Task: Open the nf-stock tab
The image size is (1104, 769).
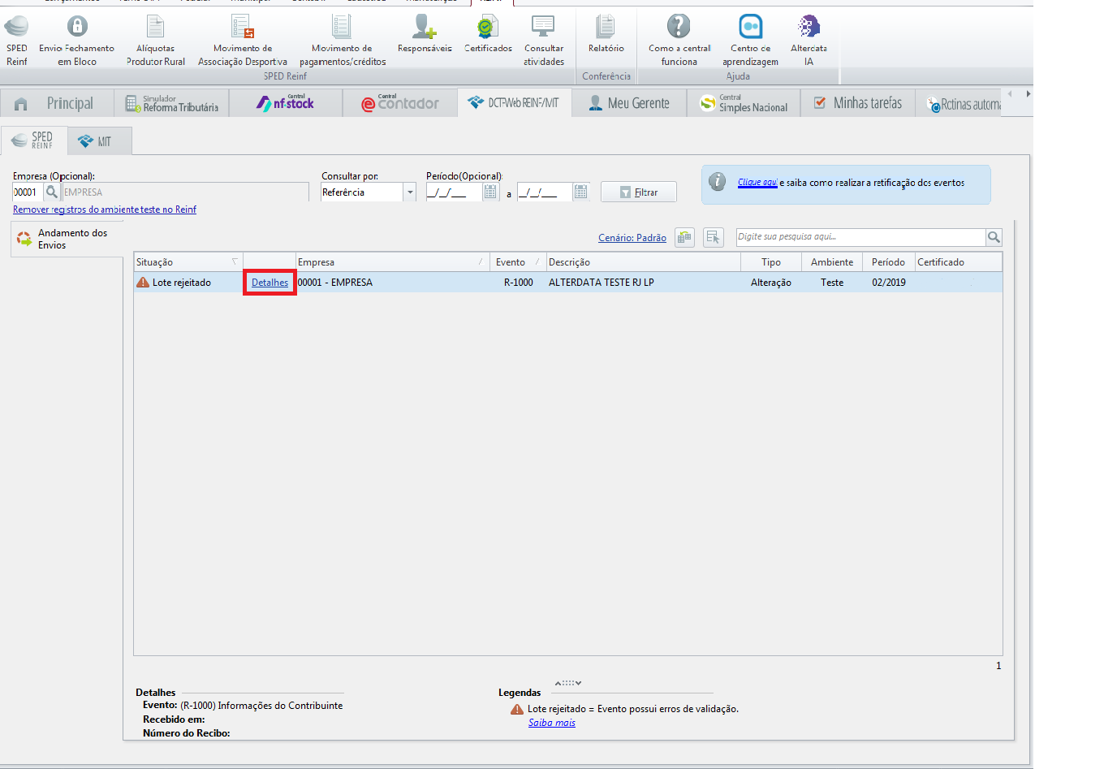Action: click(x=286, y=104)
